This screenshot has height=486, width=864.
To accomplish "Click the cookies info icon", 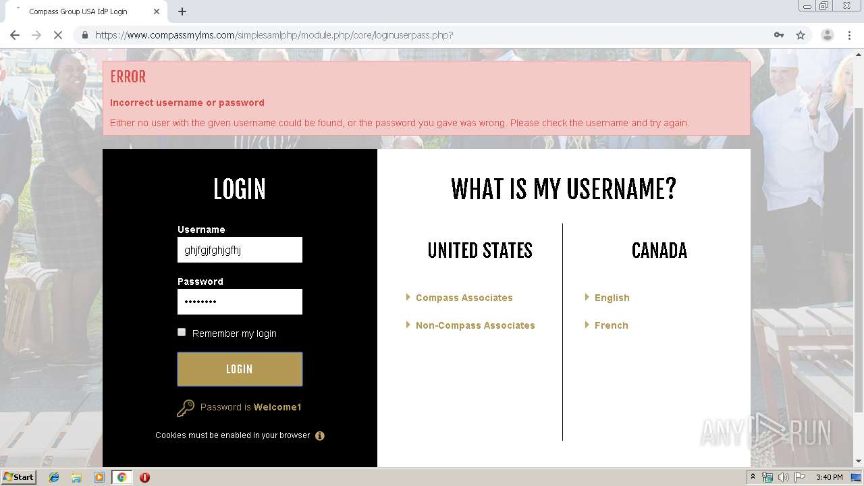I will click(x=320, y=436).
